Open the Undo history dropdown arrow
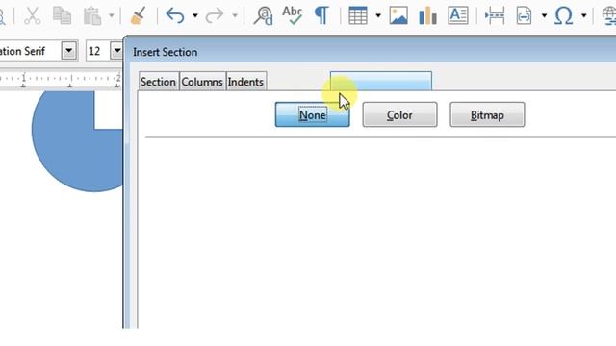Screen dimensions: 616x346 194,16
